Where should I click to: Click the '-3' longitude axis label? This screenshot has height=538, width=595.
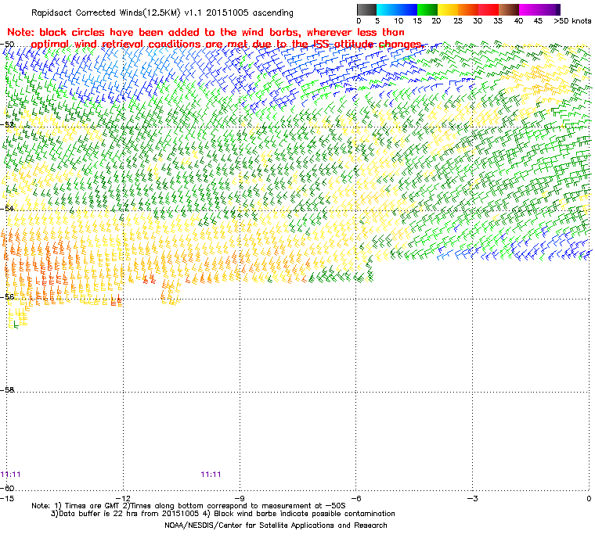[472, 498]
